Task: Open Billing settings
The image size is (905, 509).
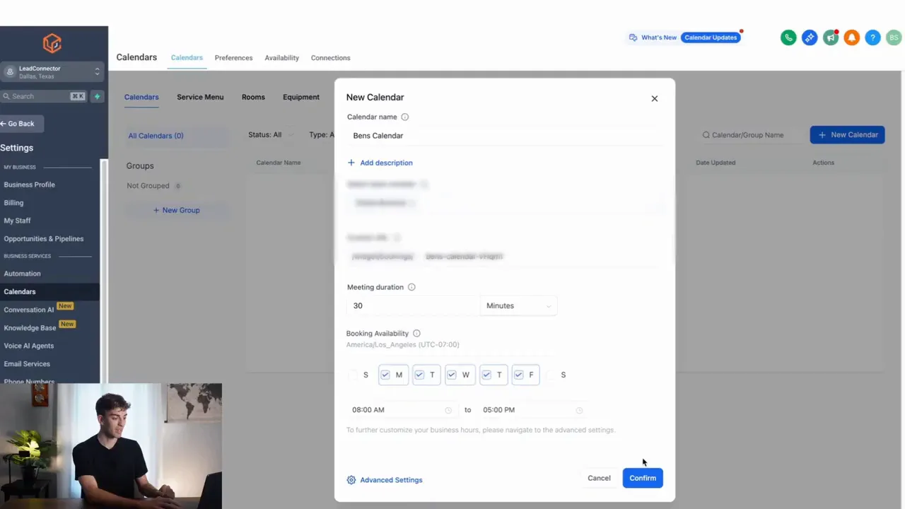Action: coord(13,203)
